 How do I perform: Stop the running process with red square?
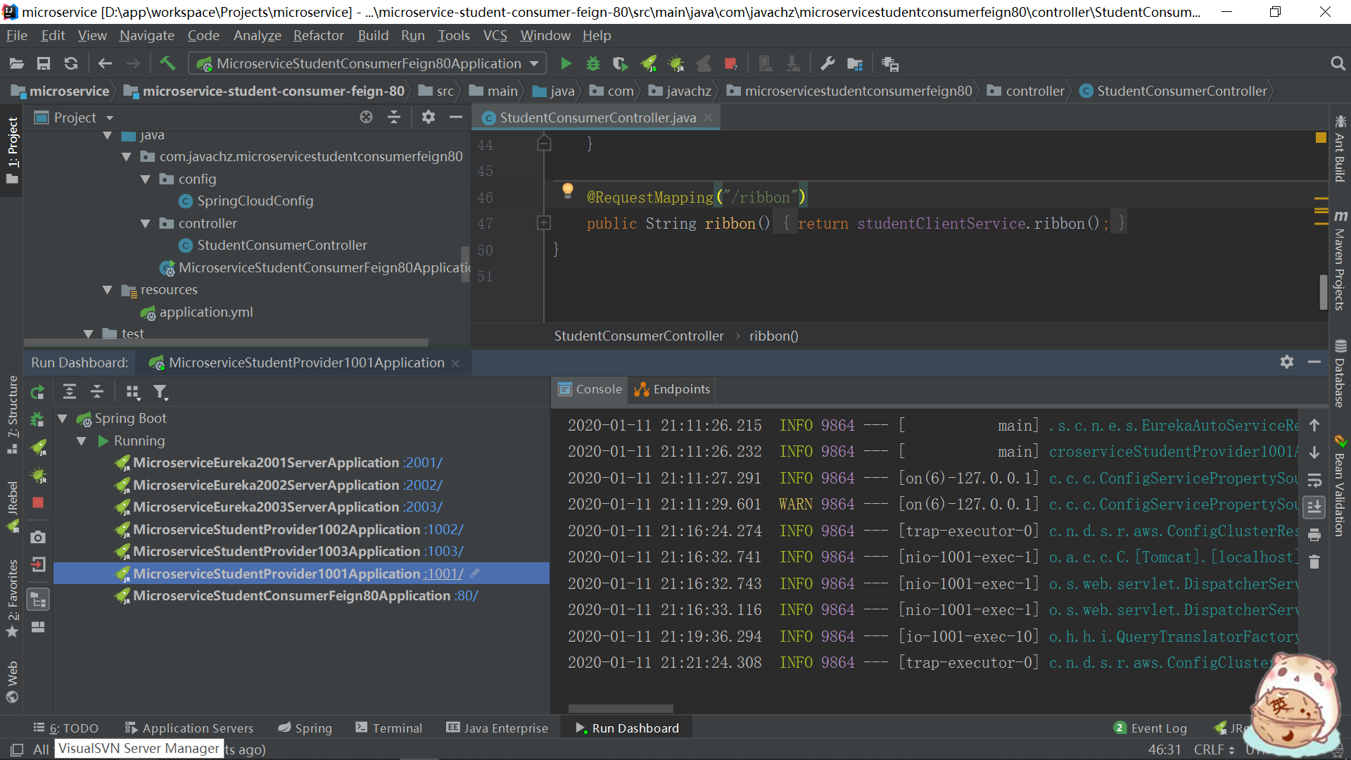tap(730, 64)
